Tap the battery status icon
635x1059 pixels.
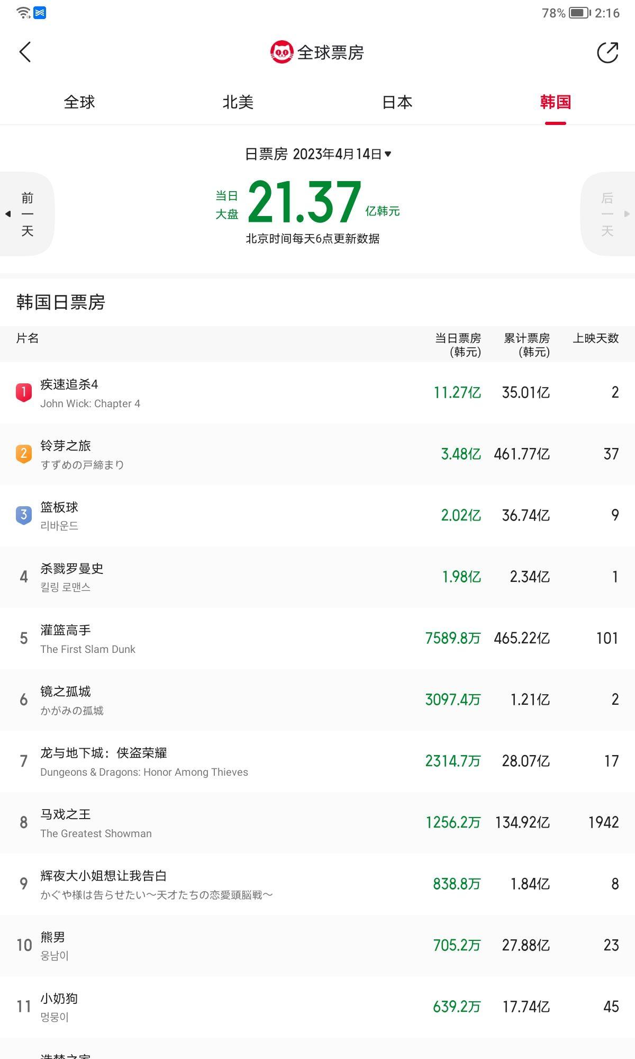580,13
